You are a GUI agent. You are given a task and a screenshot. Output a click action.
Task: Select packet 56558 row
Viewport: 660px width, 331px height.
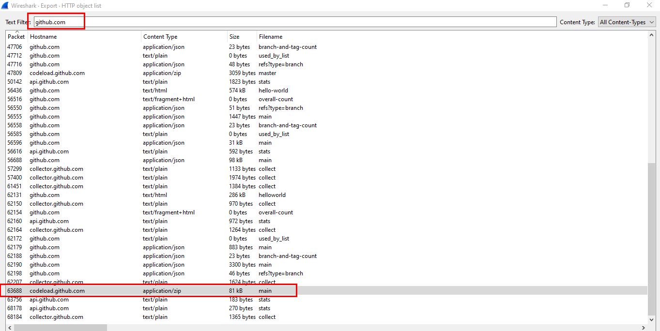(327, 125)
